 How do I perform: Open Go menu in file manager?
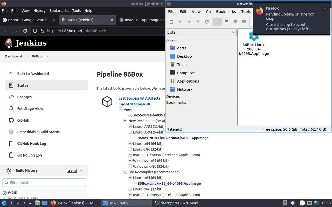coord(208,12)
